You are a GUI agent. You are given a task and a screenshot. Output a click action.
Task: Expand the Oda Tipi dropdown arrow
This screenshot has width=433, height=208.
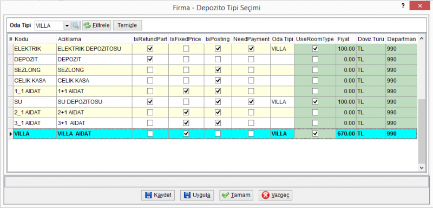[67, 25]
